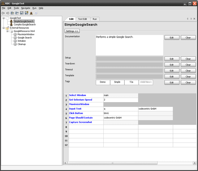Click the robot Run Tests toolbar icon
This screenshot has height=171, width=198.
click(x=31, y=13)
